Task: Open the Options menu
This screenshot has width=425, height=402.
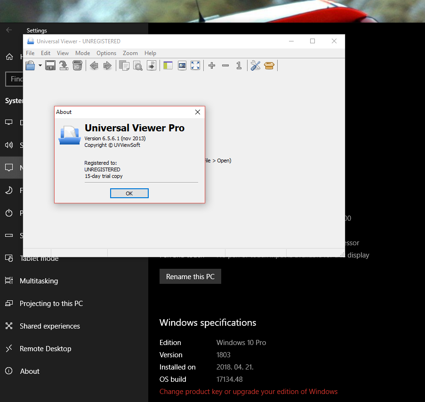Action: (106, 53)
